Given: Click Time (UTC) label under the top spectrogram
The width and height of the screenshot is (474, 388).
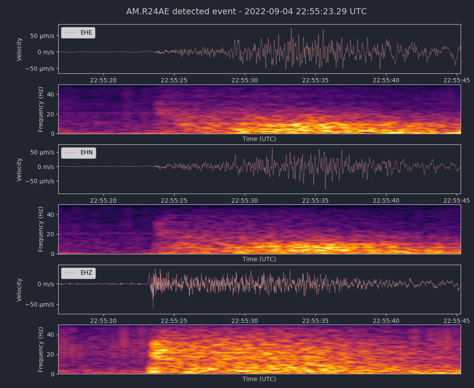Looking at the screenshot, I should tap(259, 139).
